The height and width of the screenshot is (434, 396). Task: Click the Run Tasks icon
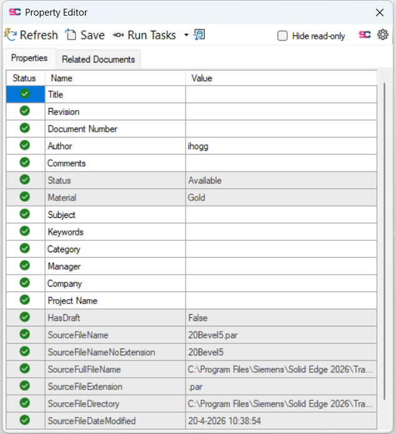tap(118, 35)
